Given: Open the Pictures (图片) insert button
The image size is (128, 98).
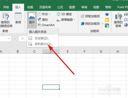Looking at the screenshot, I should coord(32,20).
